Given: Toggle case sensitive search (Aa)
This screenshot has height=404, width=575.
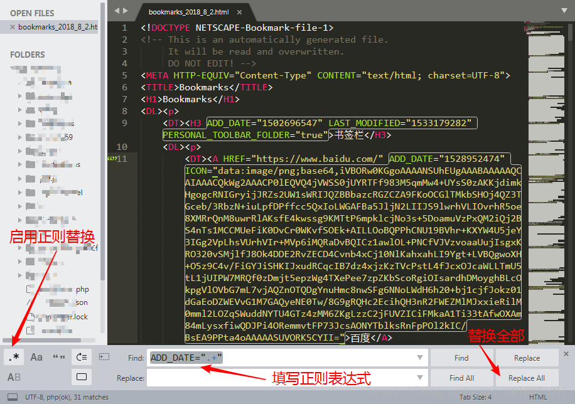Looking at the screenshot, I should [x=36, y=357].
